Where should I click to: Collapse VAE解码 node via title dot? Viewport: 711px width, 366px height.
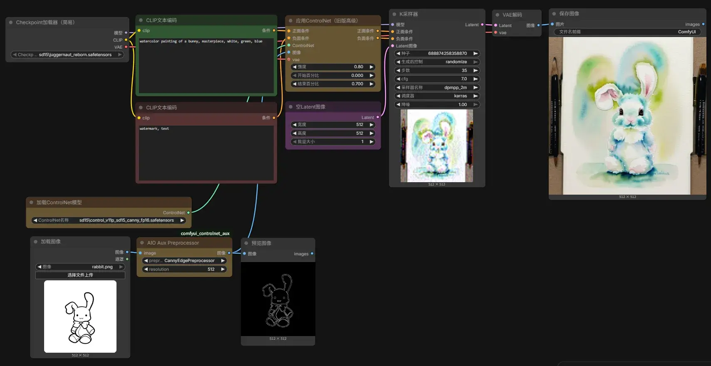[498, 15]
